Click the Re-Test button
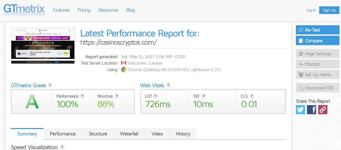 [317, 30]
